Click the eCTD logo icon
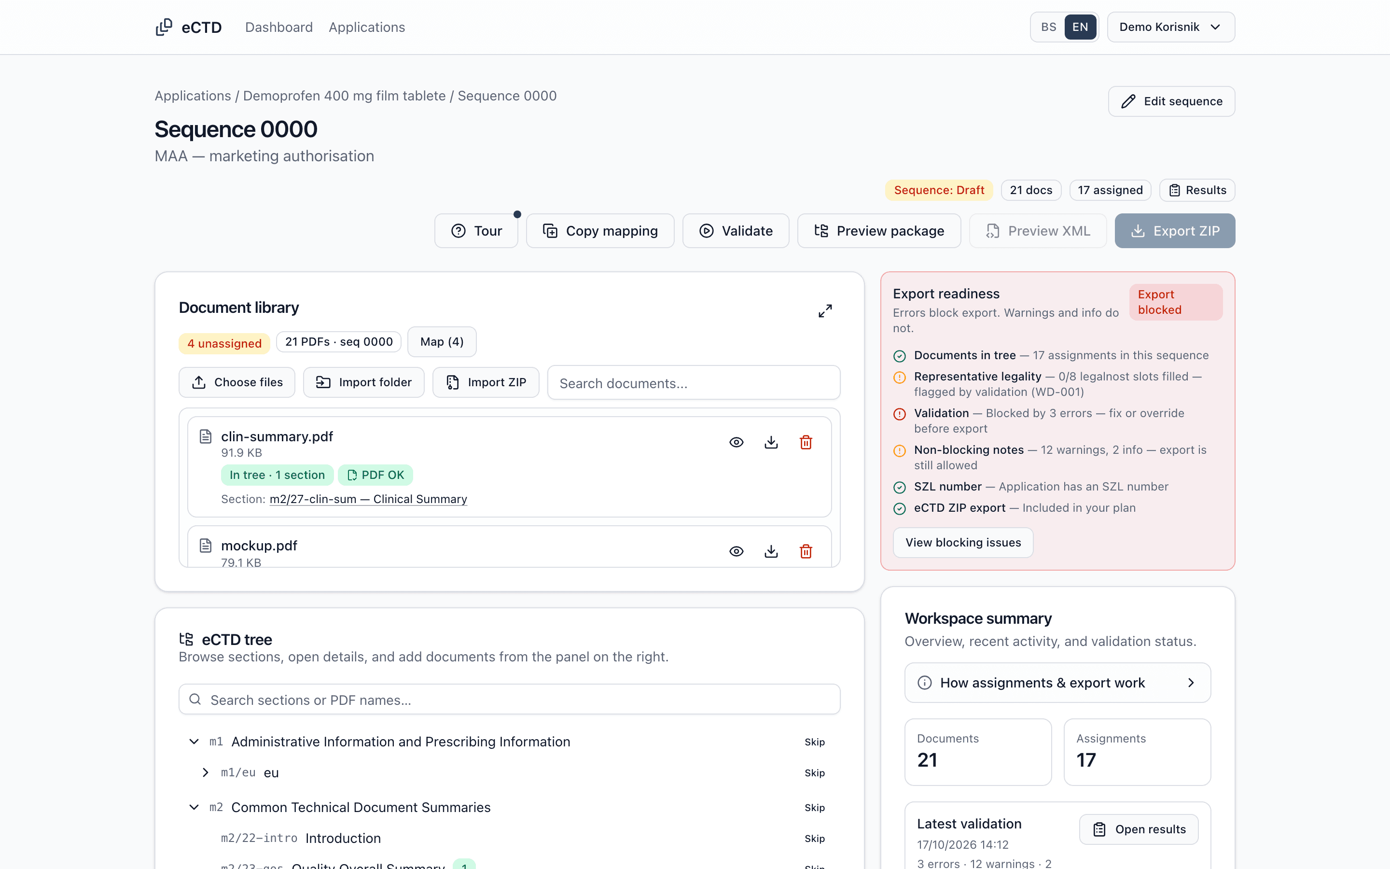The width and height of the screenshot is (1390, 869). coord(164,27)
